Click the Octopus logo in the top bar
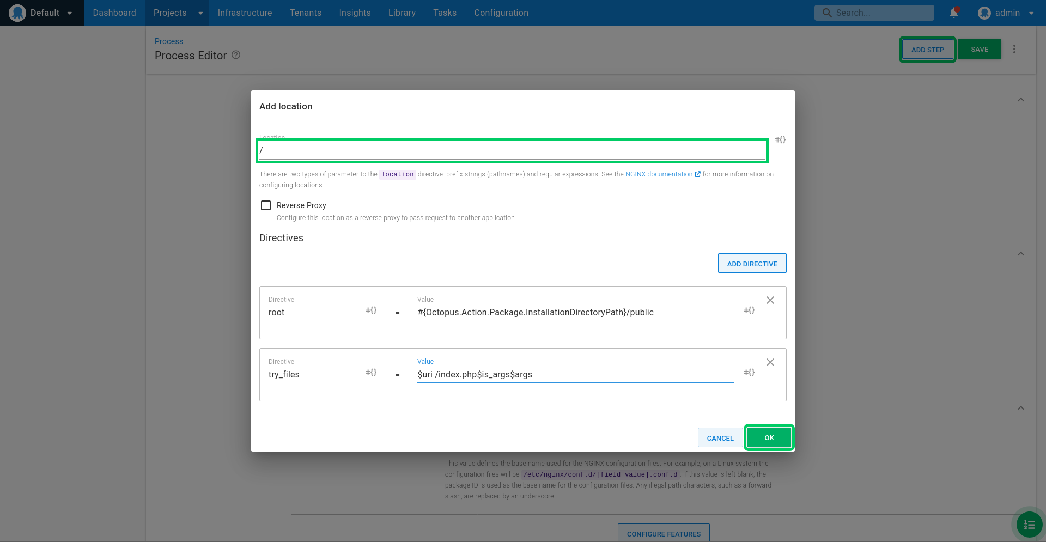 (x=17, y=13)
